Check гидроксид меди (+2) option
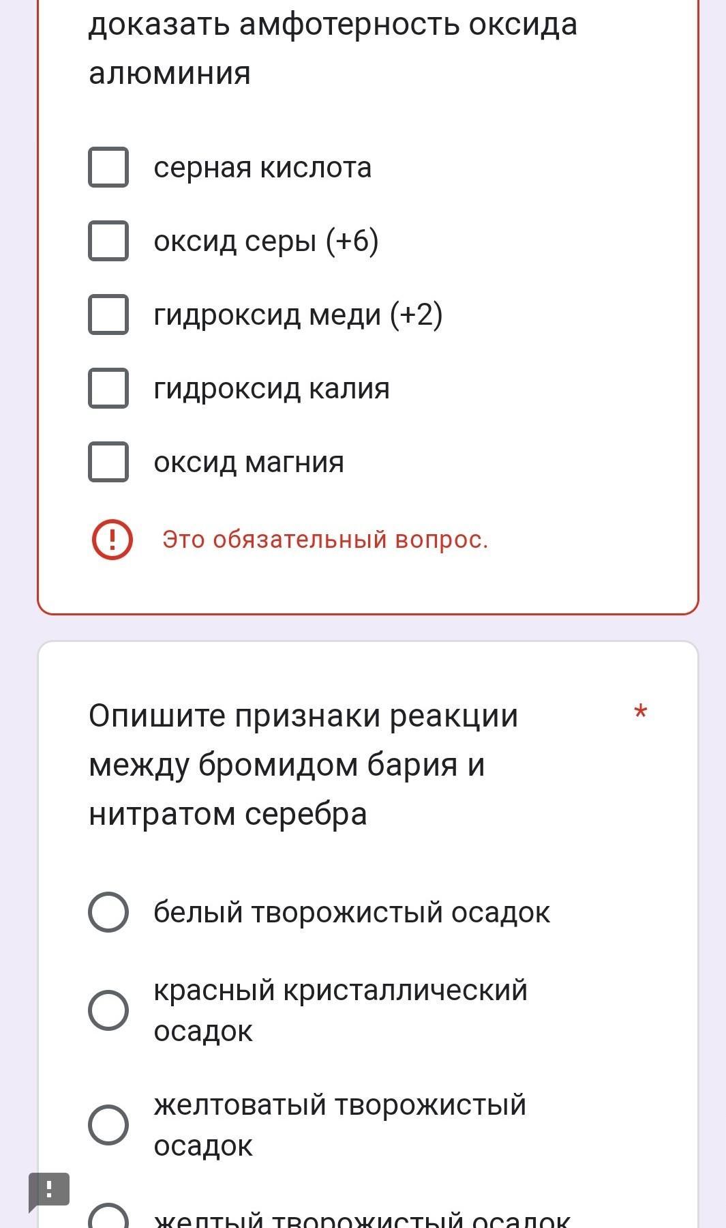 [x=108, y=315]
